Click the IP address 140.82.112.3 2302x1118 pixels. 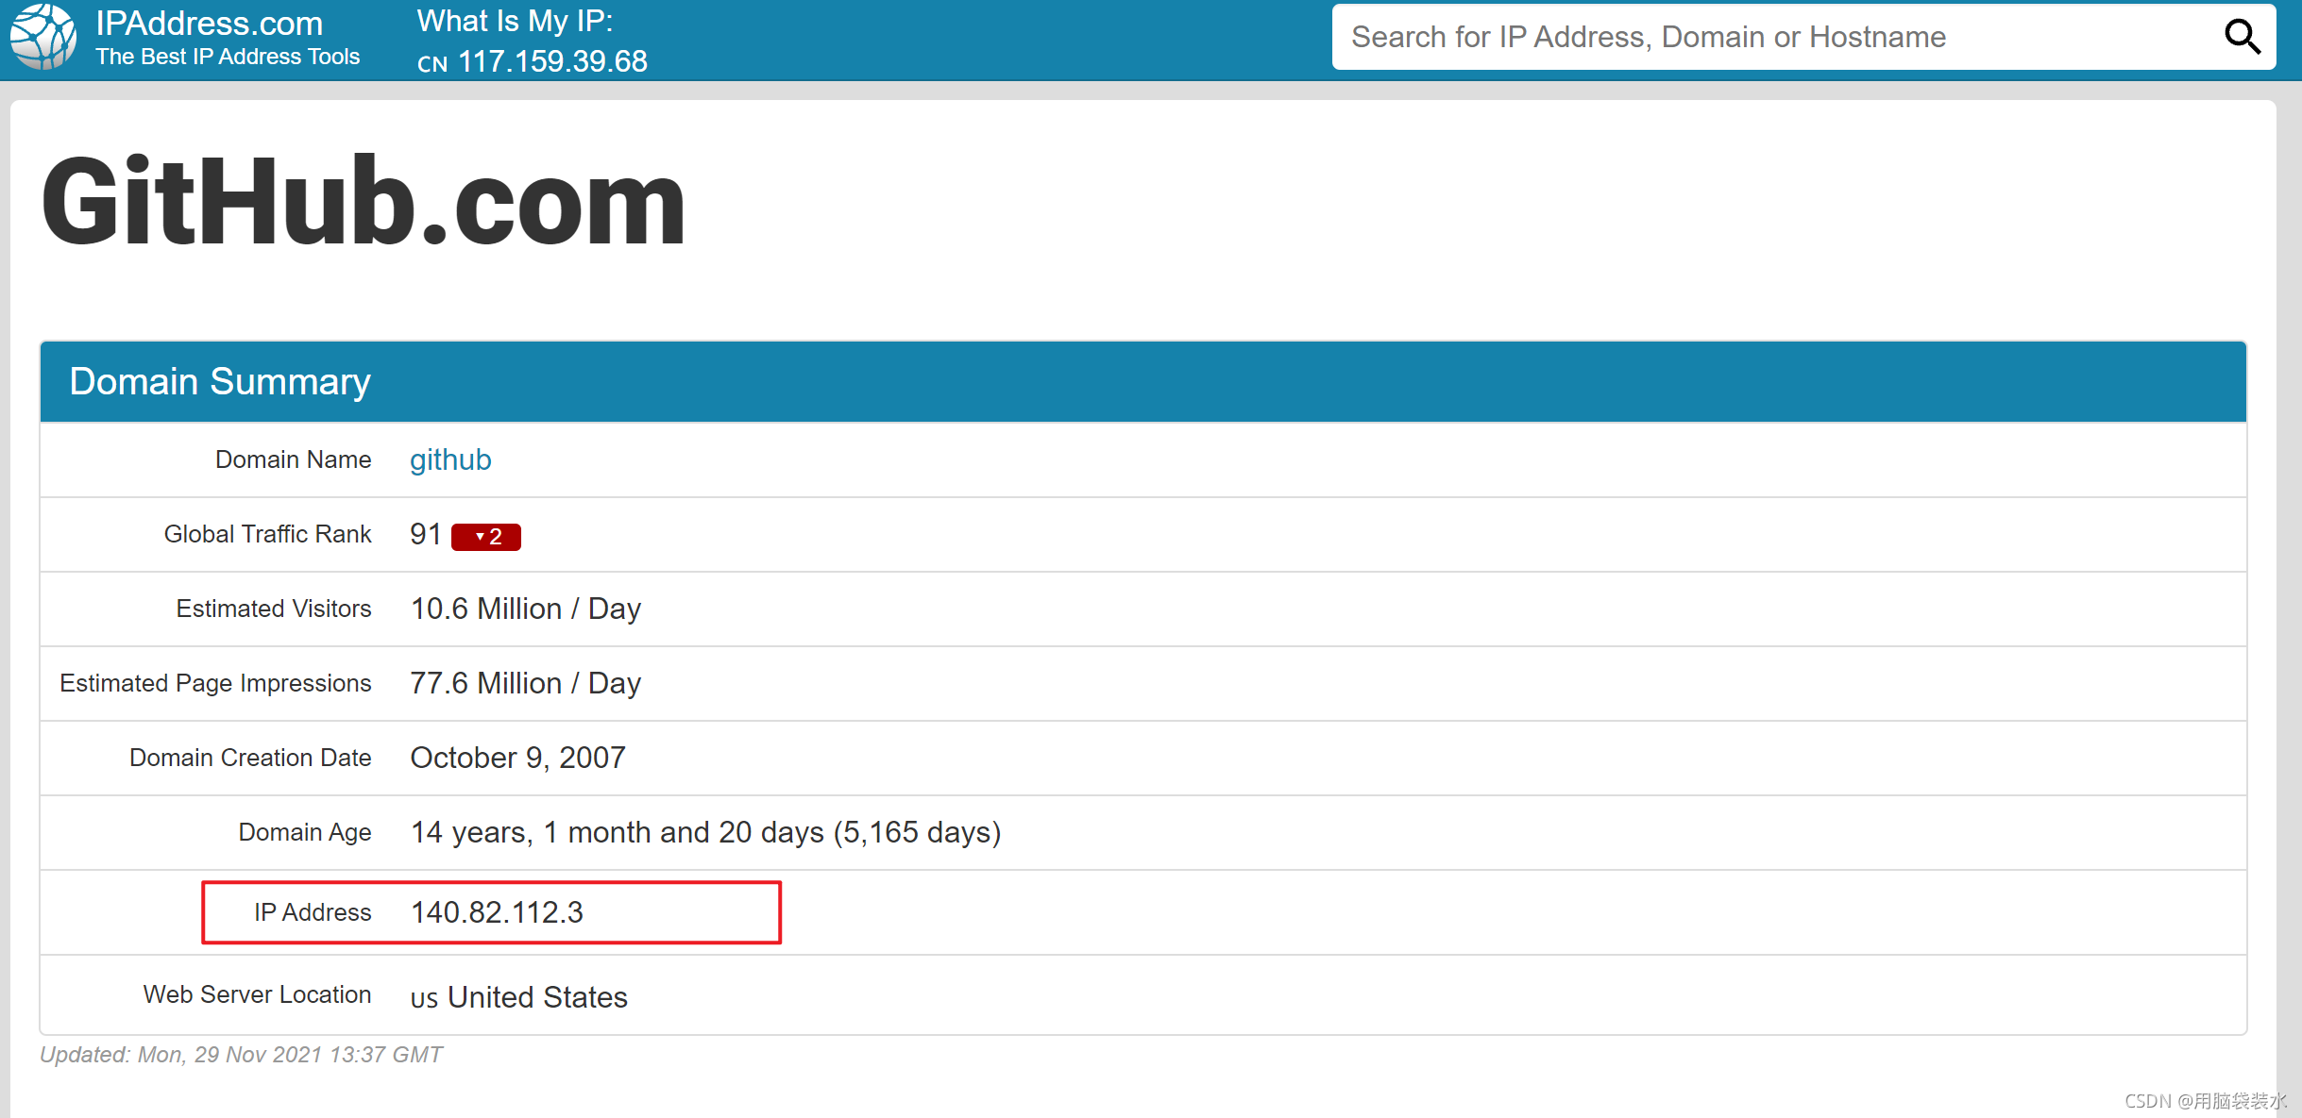click(497, 912)
